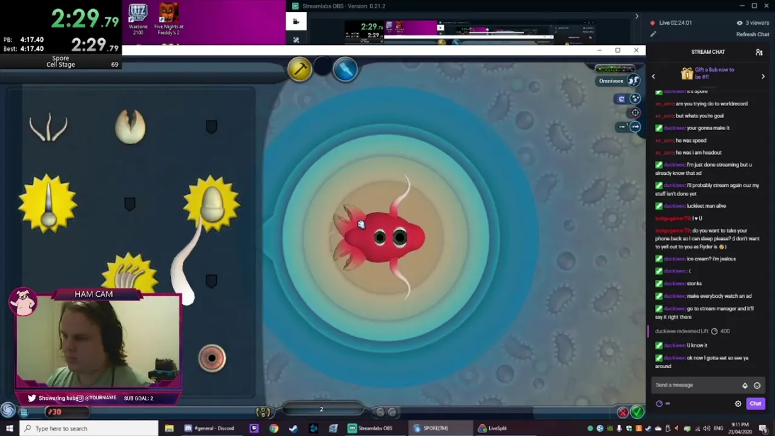This screenshot has width=775, height=436.
Task: Open channel points bits icon
Action: [745, 385]
